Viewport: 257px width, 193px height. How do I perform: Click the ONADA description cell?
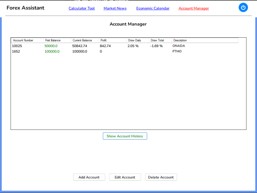178,46
